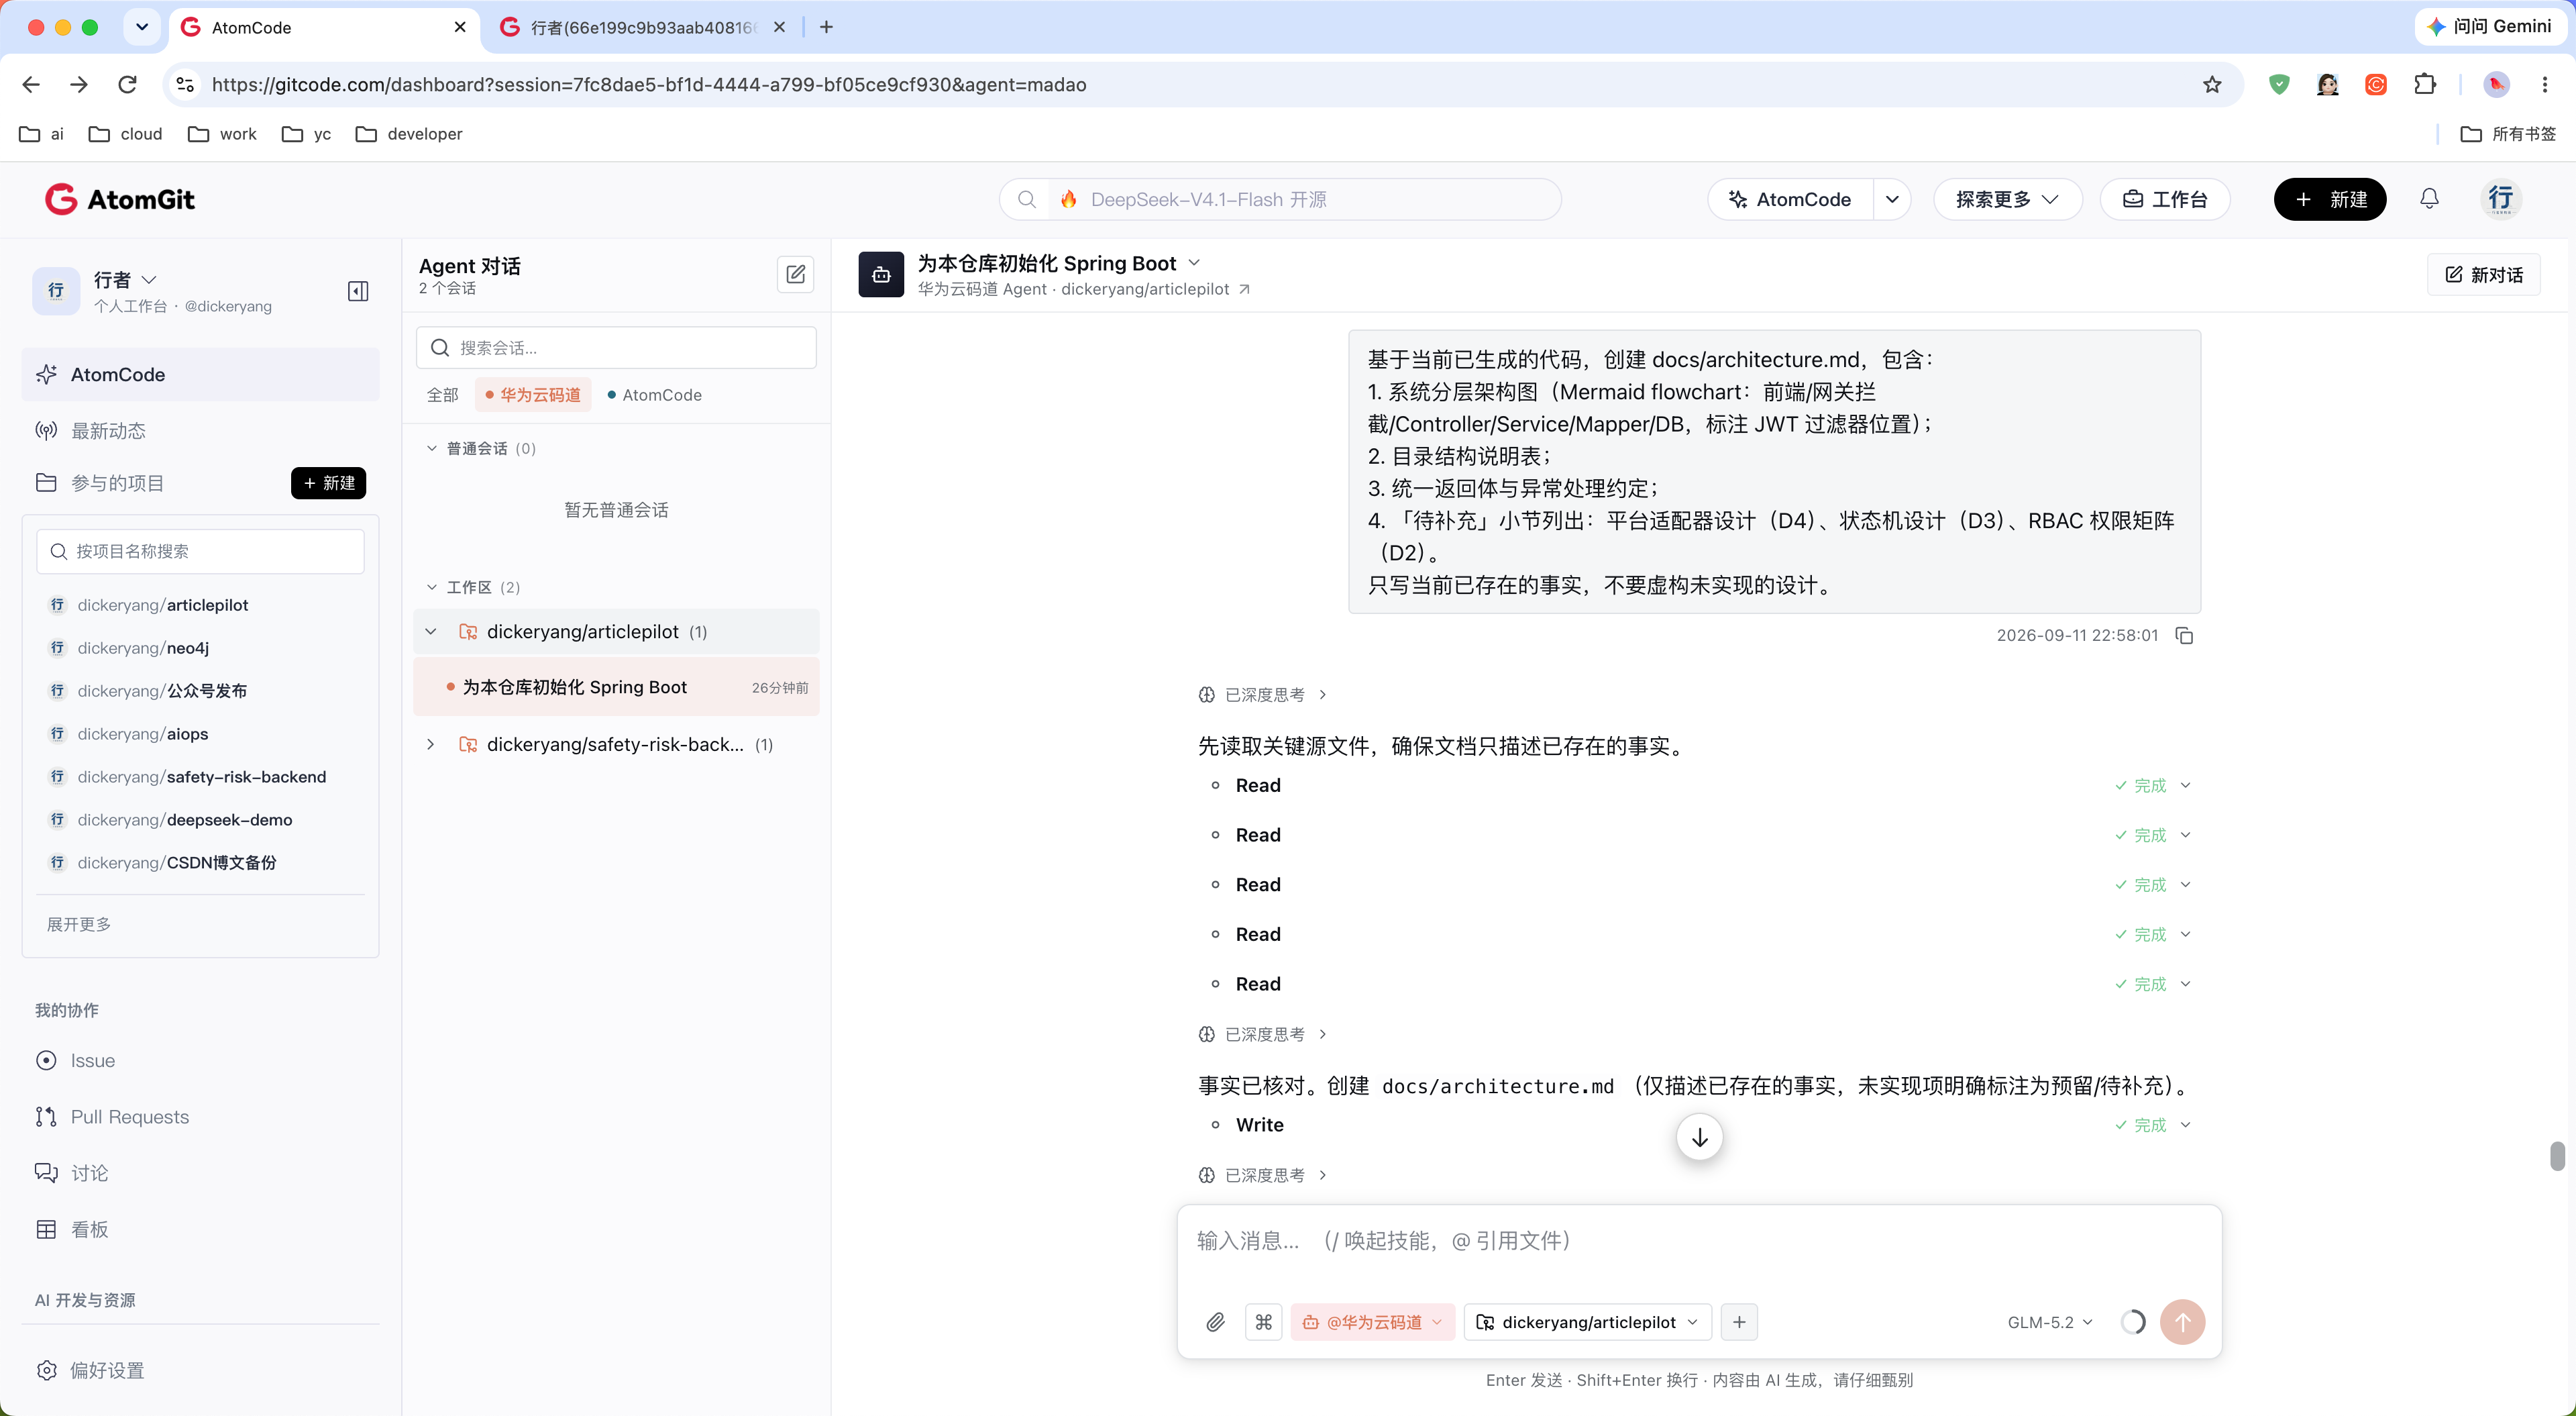Image resolution: width=2576 pixels, height=1416 pixels.
Task: Open the agent robot icon in the conversation header
Action: coord(881,274)
